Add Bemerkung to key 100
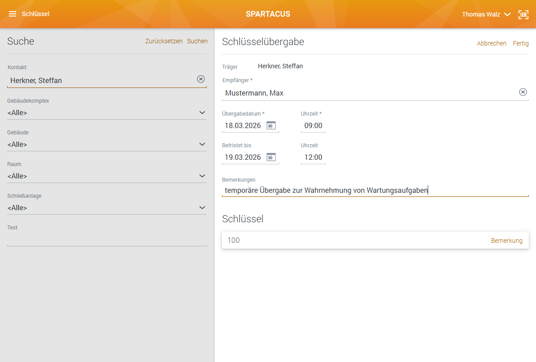The image size is (536, 362). [x=506, y=241]
